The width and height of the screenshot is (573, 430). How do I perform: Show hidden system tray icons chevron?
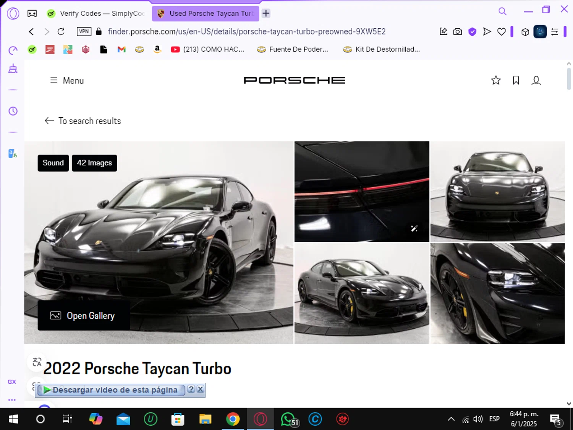click(x=451, y=419)
